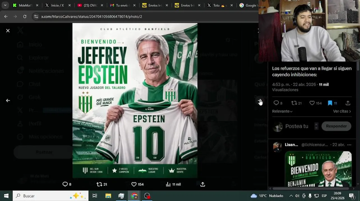360x201 pixels.
Task: Close the MdeMat1 tab
Action: (37, 5)
